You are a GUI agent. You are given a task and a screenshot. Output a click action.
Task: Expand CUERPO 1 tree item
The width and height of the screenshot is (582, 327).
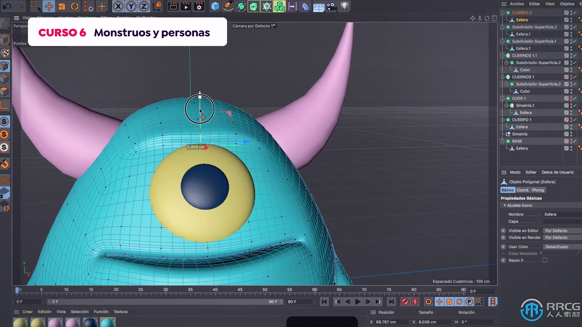pyautogui.click(x=503, y=120)
